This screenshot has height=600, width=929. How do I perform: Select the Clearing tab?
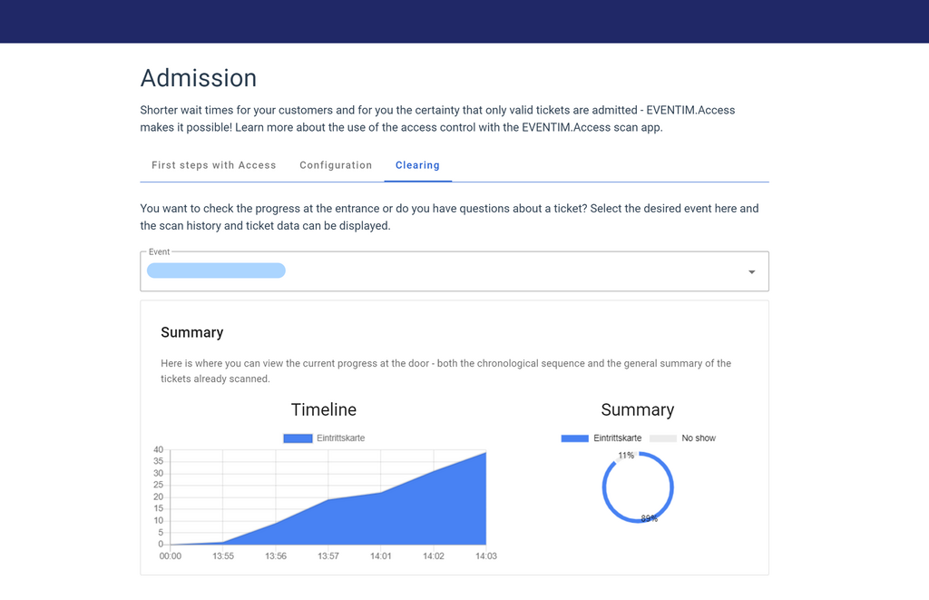point(417,165)
